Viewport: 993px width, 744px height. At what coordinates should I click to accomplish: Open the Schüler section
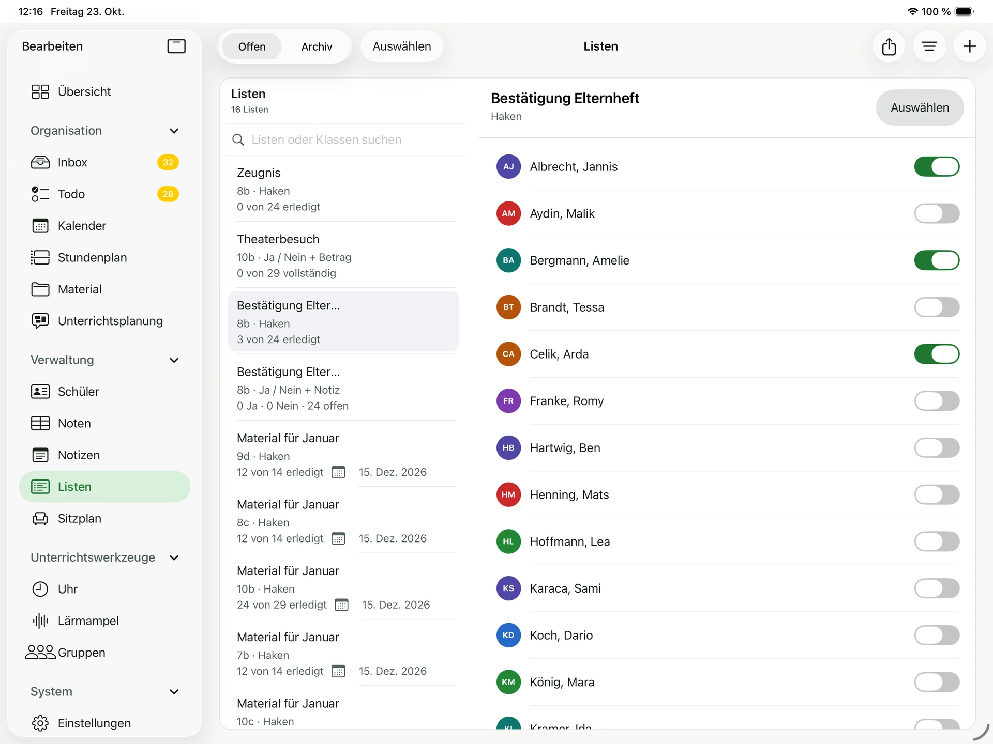click(104, 392)
